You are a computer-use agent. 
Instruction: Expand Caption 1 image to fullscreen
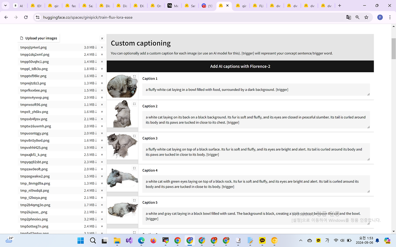(134, 76)
